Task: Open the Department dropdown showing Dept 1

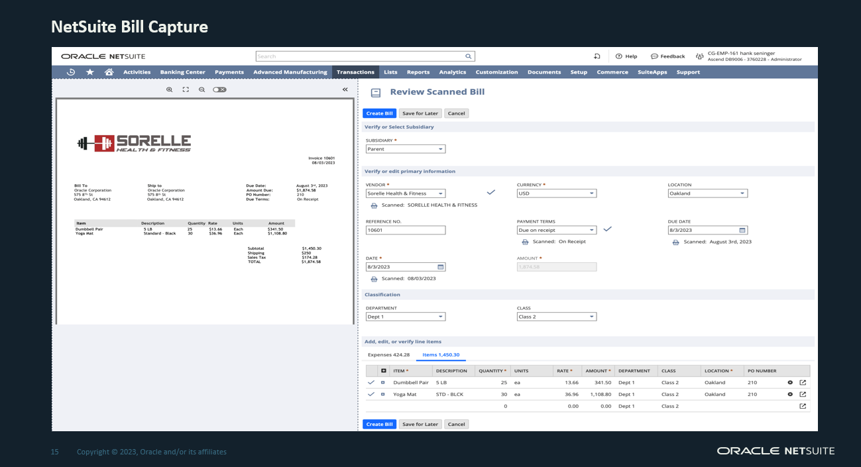Action: (406, 317)
